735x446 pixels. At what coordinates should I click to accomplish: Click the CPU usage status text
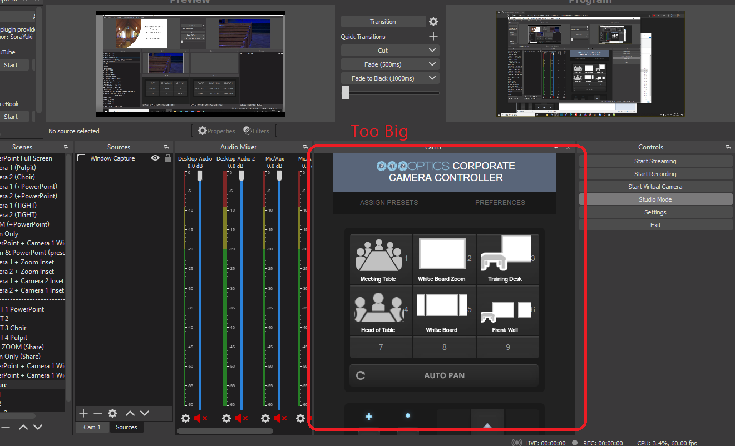(x=667, y=443)
